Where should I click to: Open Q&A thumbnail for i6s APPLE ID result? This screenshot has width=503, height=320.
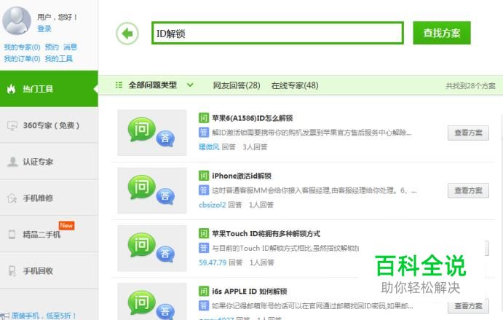(152, 301)
